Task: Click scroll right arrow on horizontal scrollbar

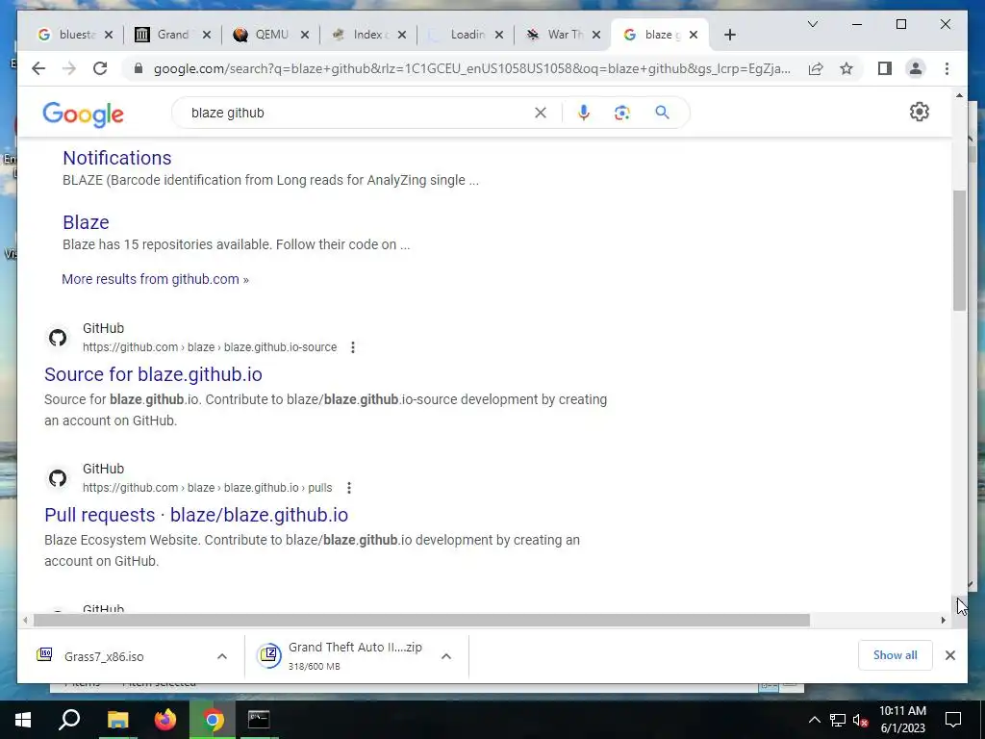Action: click(x=943, y=621)
